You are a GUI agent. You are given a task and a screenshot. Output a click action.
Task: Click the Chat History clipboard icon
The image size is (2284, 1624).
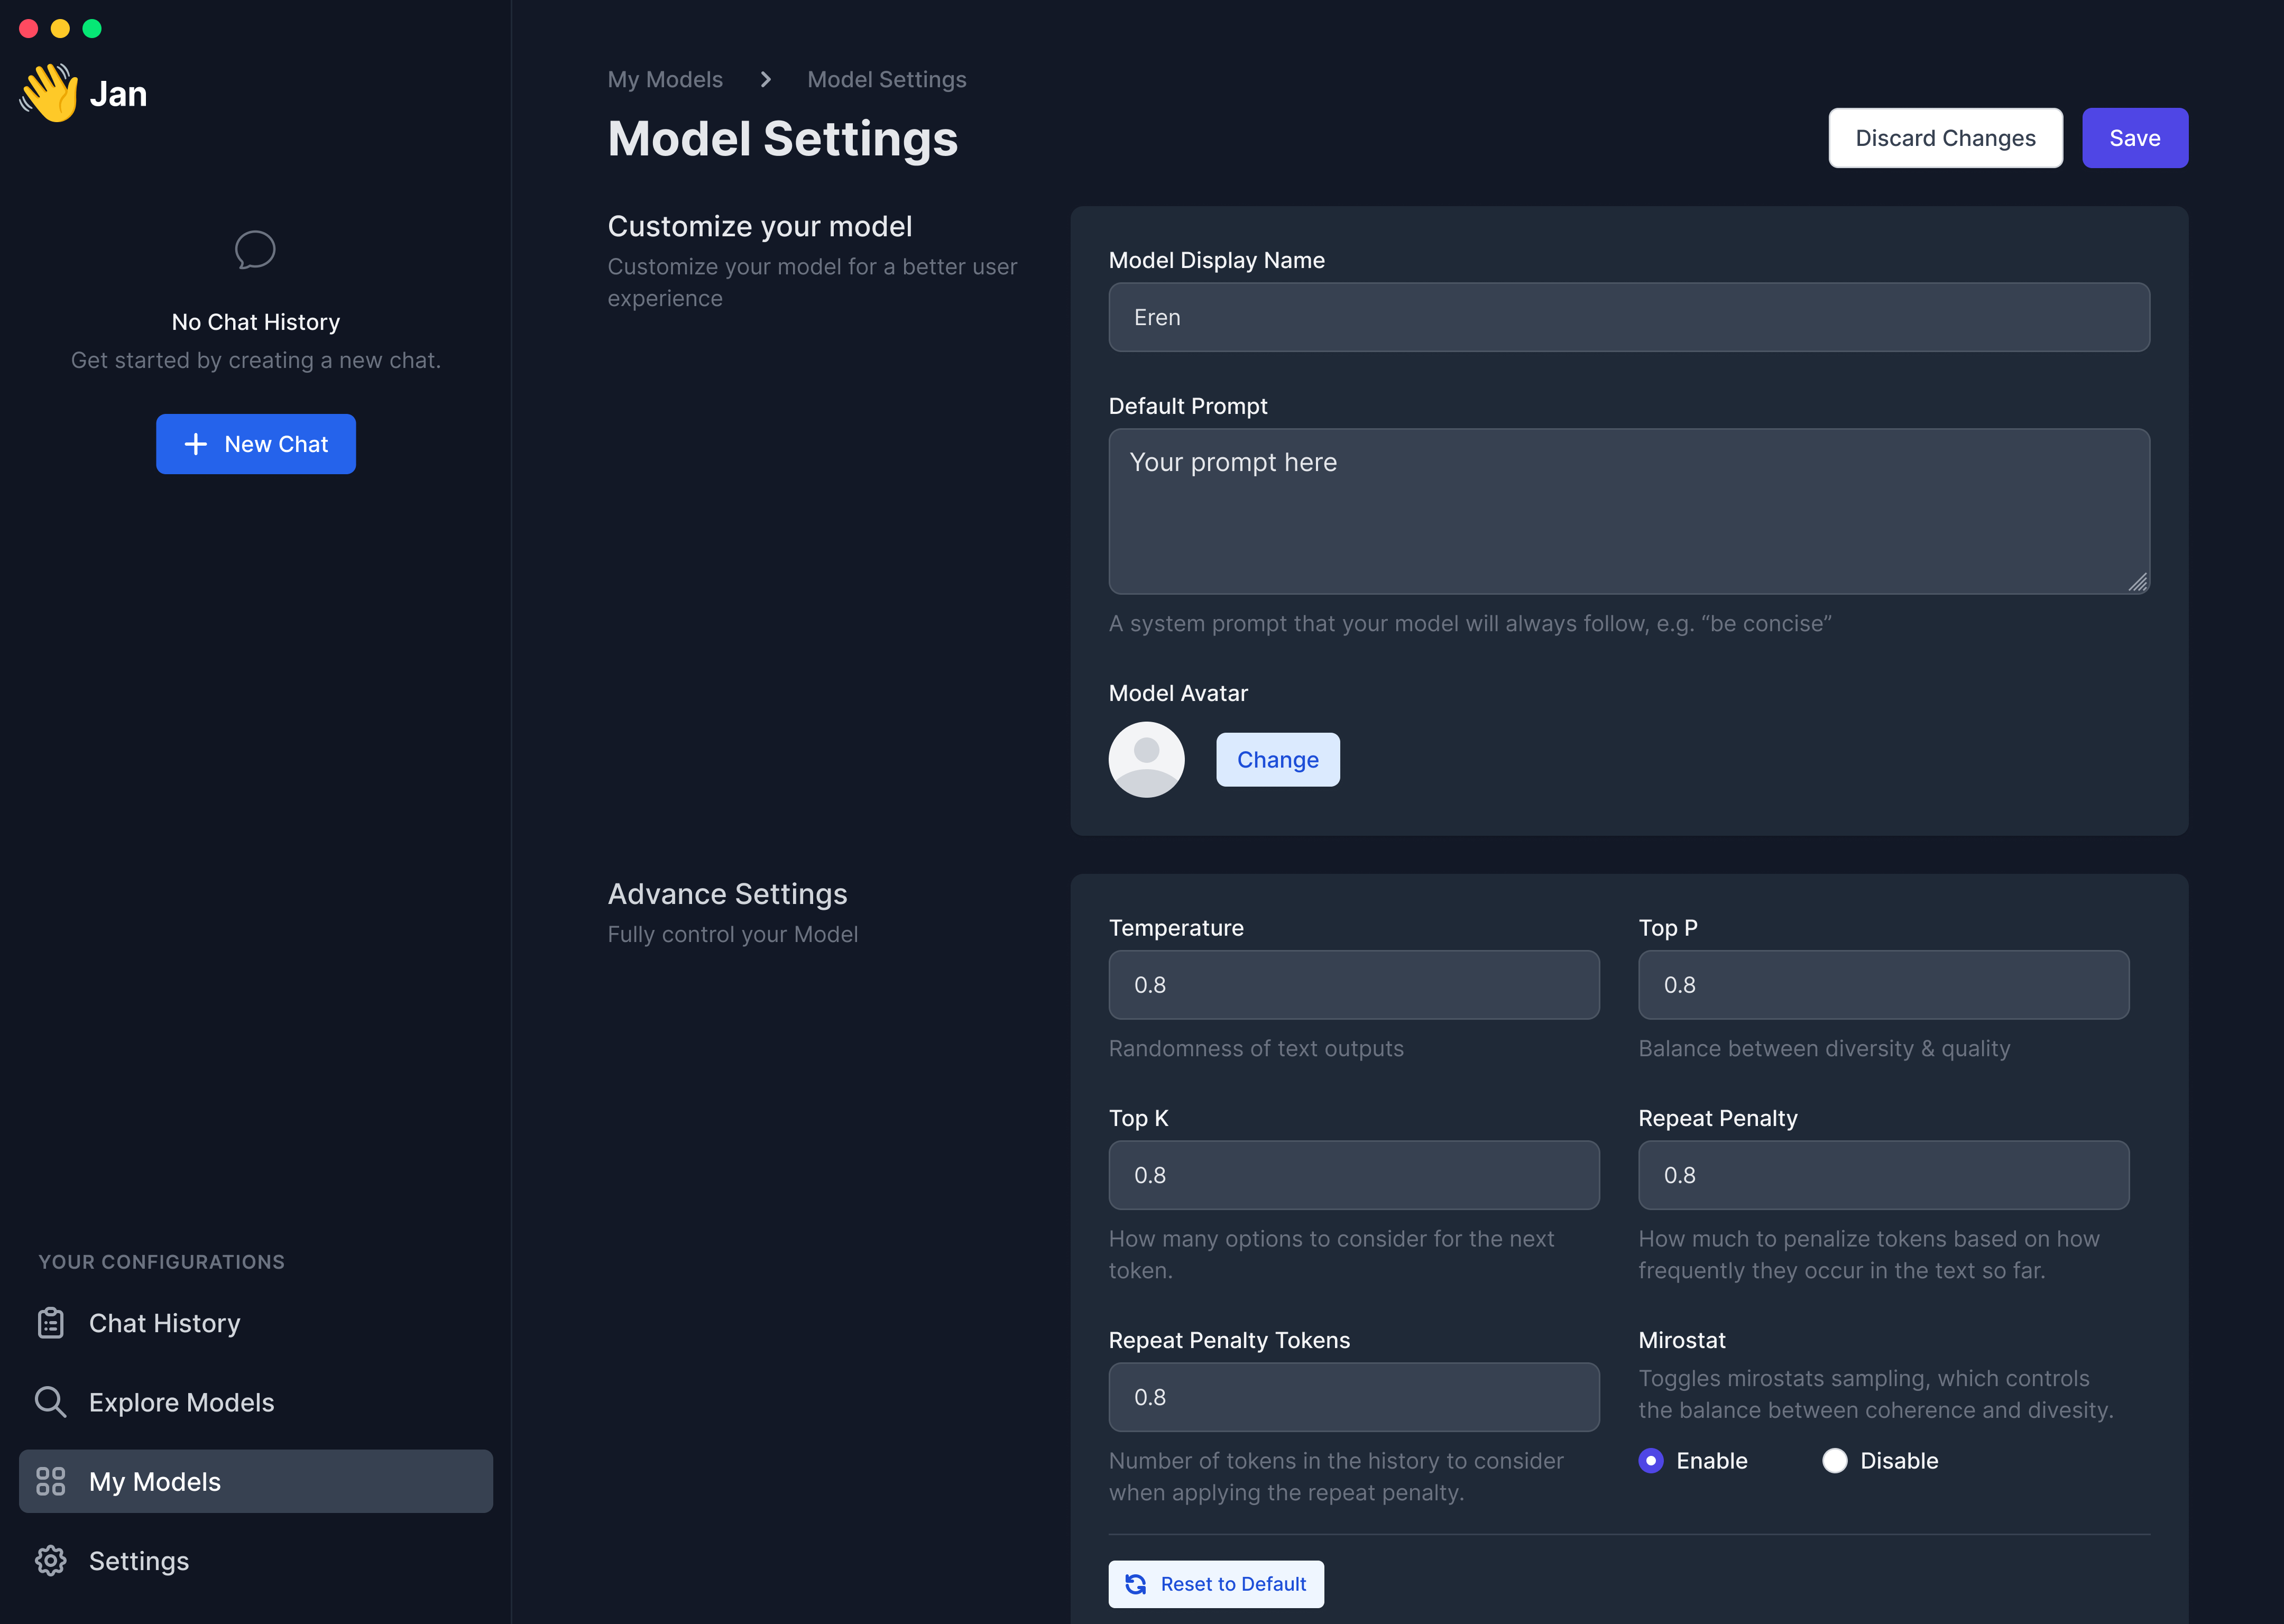click(50, 1323)
